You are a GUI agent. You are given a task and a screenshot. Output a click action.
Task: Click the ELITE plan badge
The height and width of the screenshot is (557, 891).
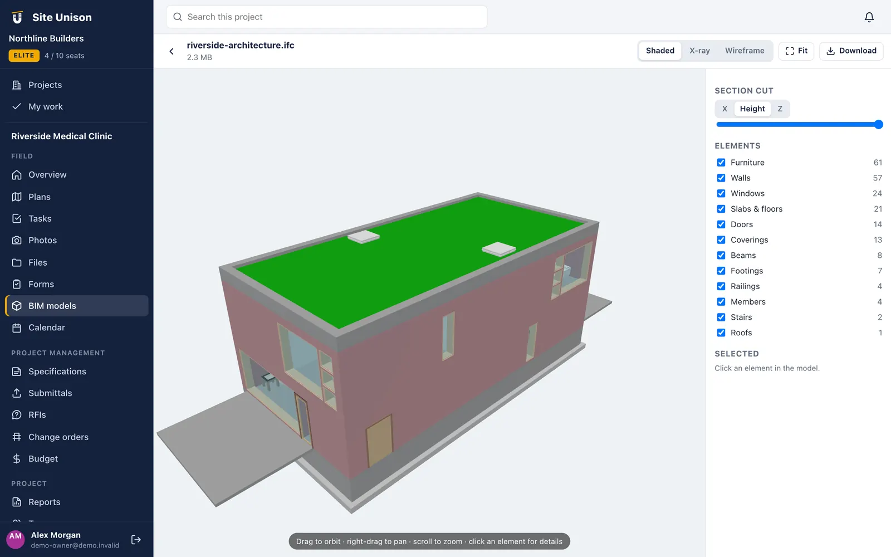point(24,56)
